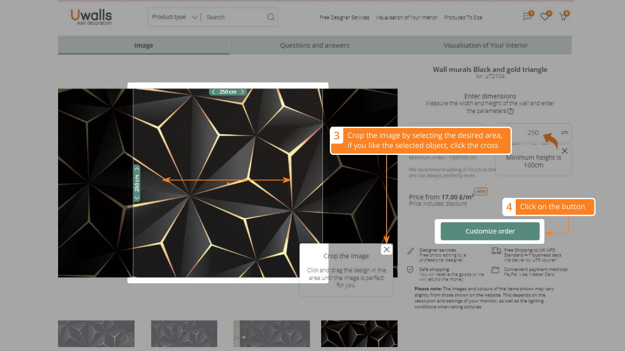The width and height of the screenshot is (625, 351).
Task: Click the search magnifier icon
Action: click(271, 17)
